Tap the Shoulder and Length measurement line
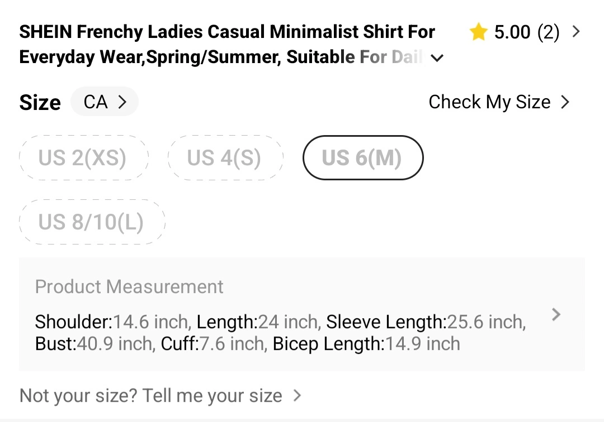Viewport: 604px width, 422px height. coord(280,322)
